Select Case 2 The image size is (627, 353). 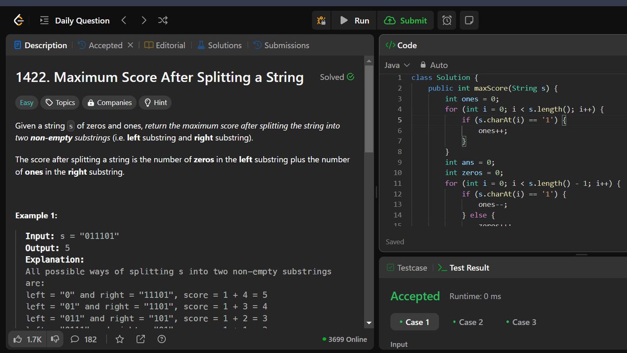[x=468, y=322]
